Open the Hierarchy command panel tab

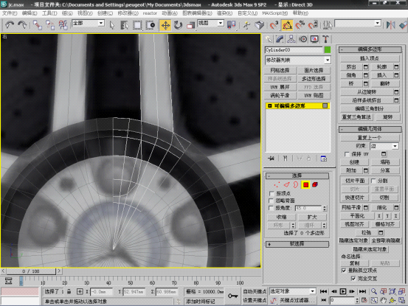(291, 39)
